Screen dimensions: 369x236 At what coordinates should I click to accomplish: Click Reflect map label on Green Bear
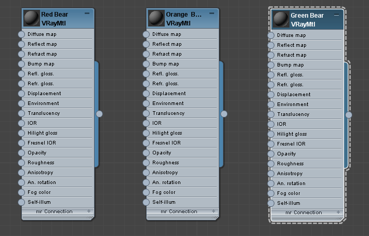coord(292,45)
